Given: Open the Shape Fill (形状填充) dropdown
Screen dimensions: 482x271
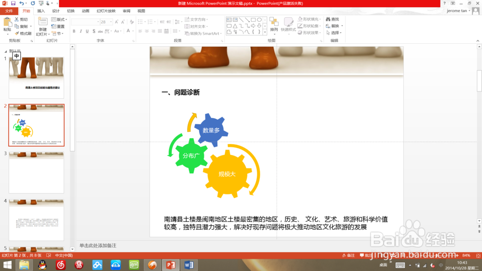Looking at the screenshot, I should 309,19.
